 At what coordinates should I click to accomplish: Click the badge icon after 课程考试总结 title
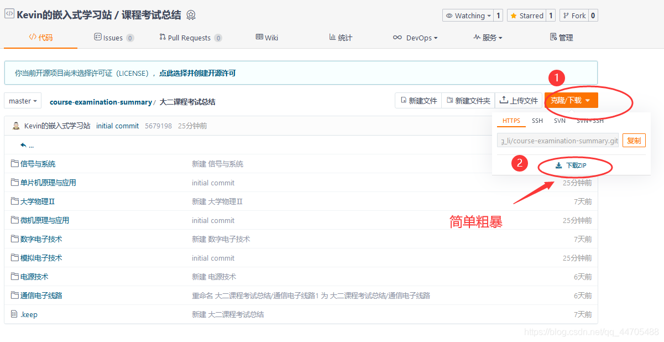coord(191,15)
